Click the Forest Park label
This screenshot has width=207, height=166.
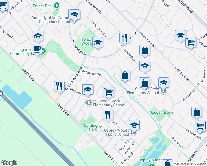[43, 6]
